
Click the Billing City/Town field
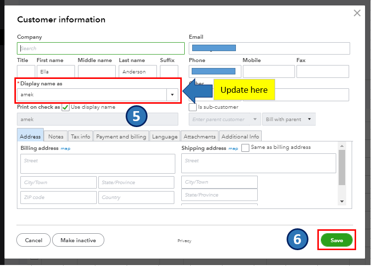pyautogui.click(x=59, y=182)
